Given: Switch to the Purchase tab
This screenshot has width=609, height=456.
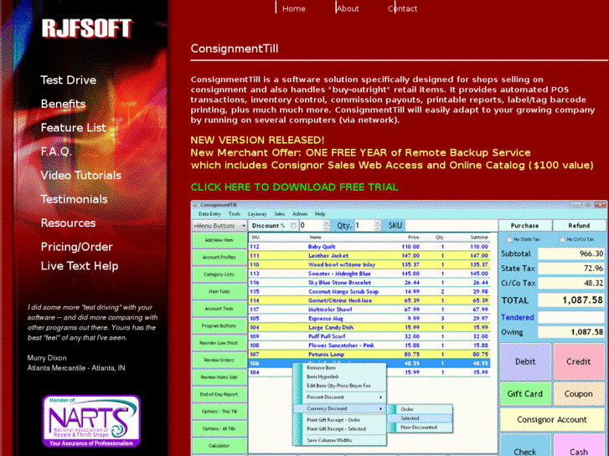Looking at the screenshot, I should point(524,225).
